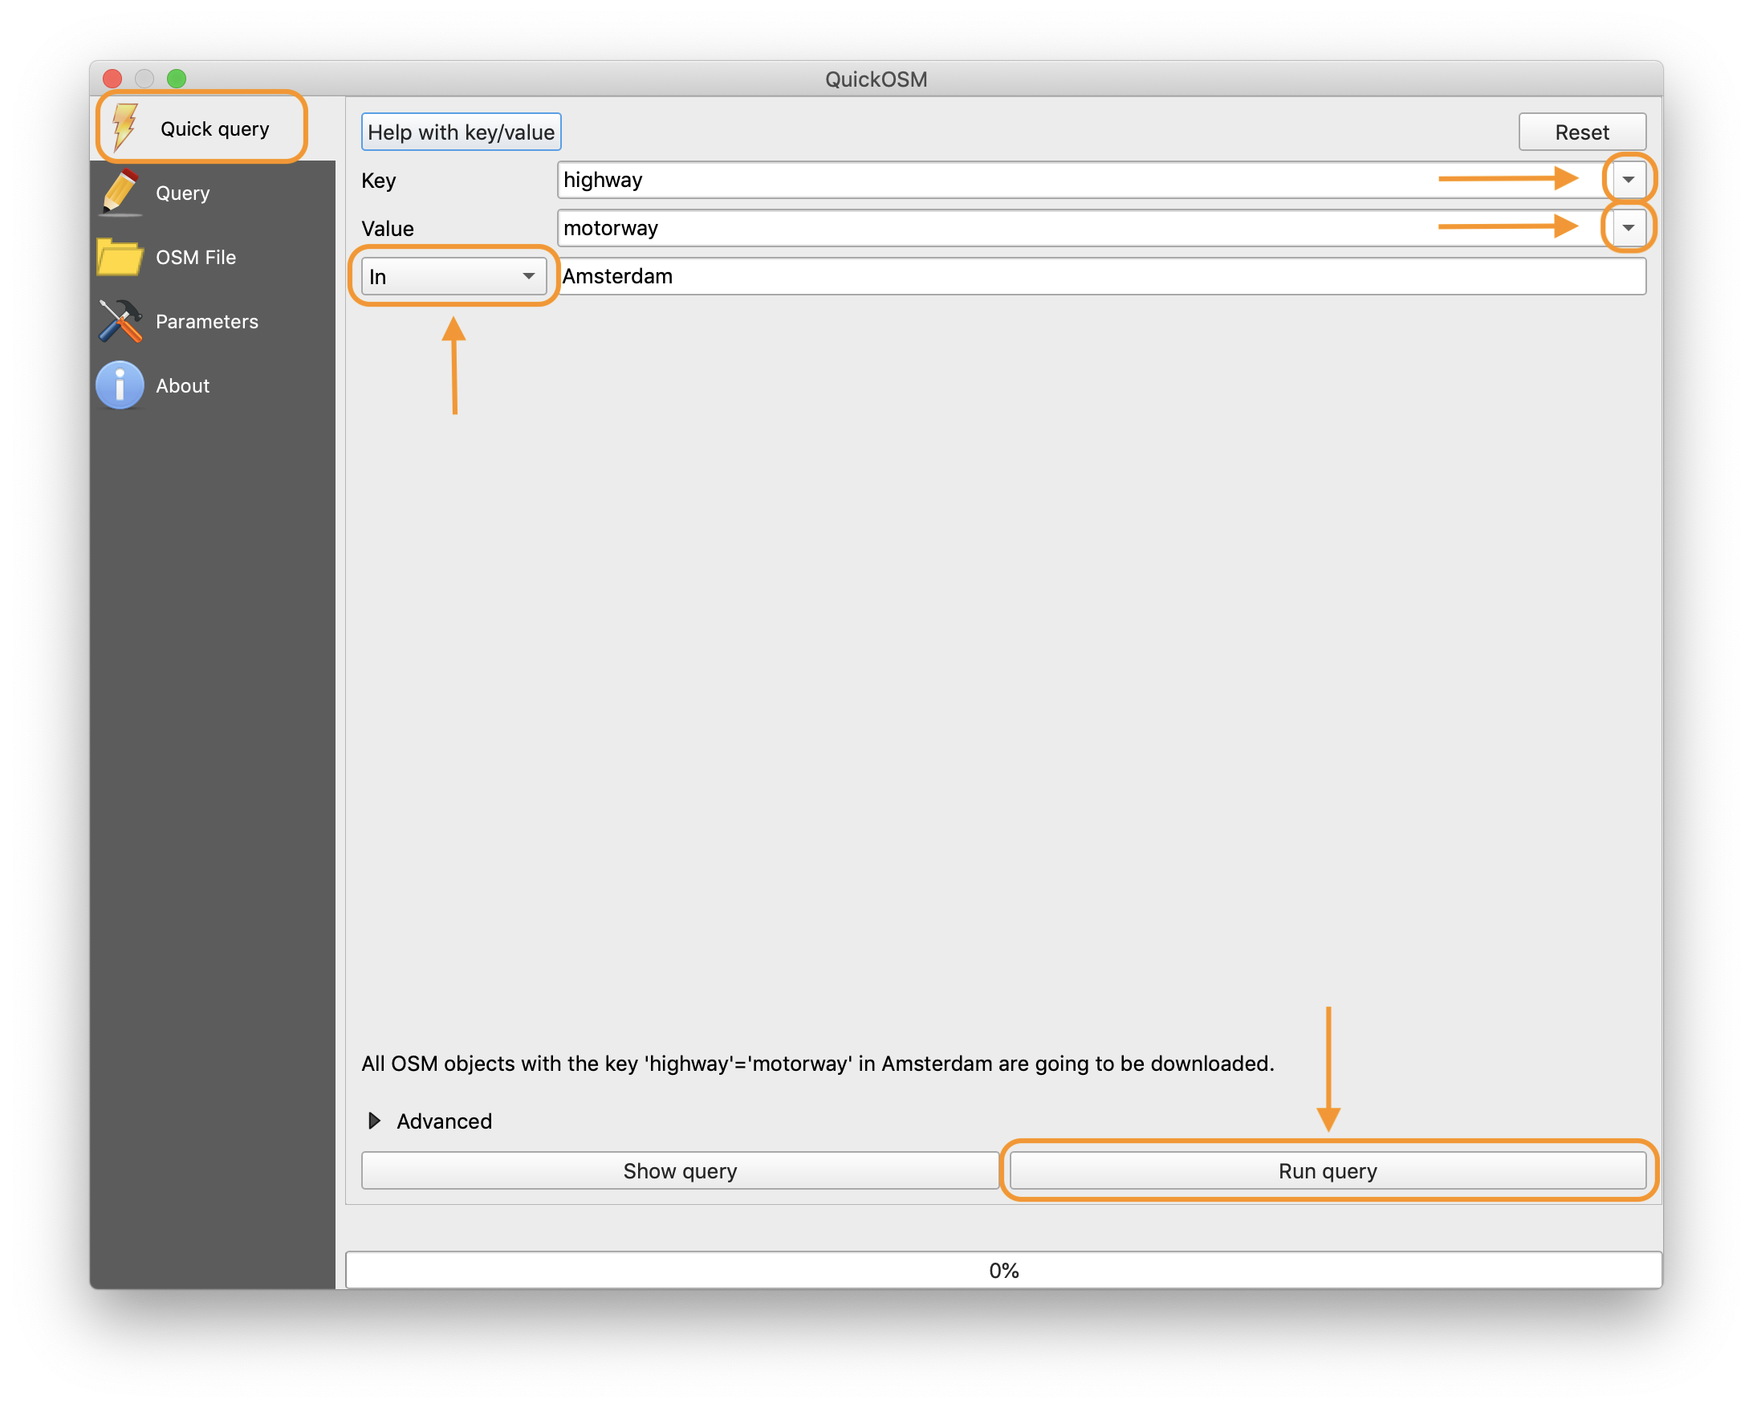Select the 'In' location dropdown
Image resolution: width=1753 pixels, height=1408 pixels.
(x=451, y=276)
